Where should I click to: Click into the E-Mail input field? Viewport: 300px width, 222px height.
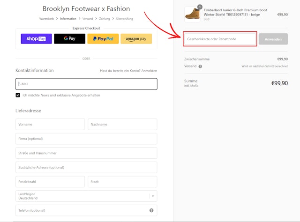[x=86, y=84]
